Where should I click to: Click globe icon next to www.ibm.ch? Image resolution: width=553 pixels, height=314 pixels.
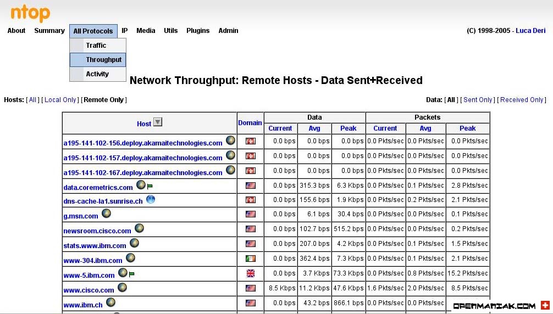tap(110, 302)
